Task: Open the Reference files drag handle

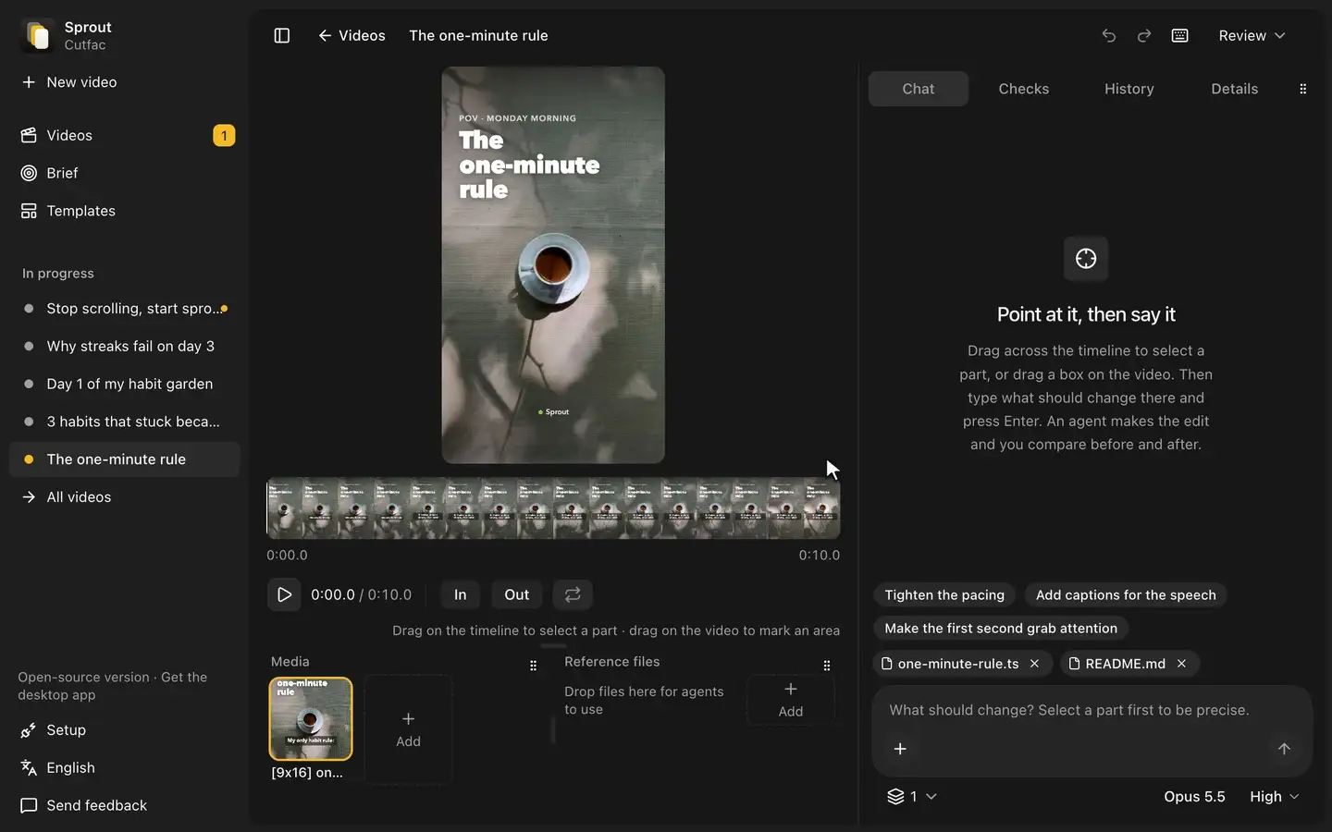Action: tap(827, 666)
